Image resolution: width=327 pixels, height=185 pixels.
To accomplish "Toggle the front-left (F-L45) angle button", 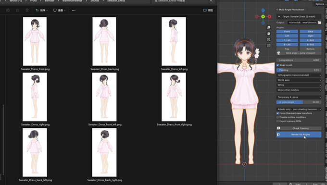I will (x=287, y=40).
